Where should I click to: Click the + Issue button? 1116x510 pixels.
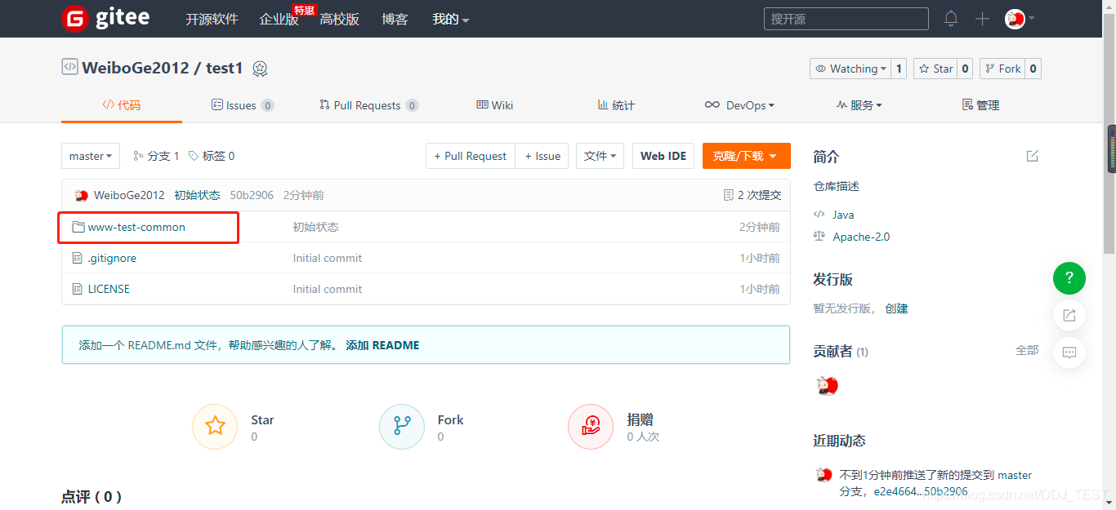pos(542,156)
